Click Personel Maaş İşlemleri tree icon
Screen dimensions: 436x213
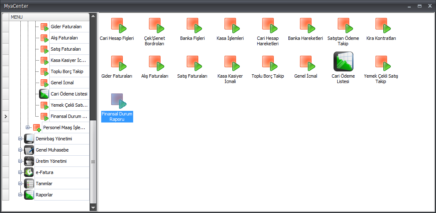37,128
